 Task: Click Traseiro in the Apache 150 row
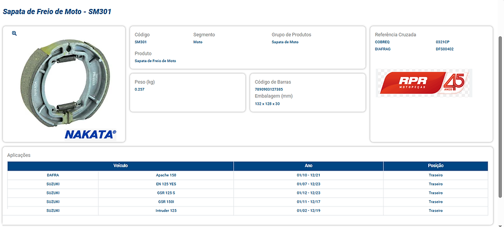coord(436,175)
